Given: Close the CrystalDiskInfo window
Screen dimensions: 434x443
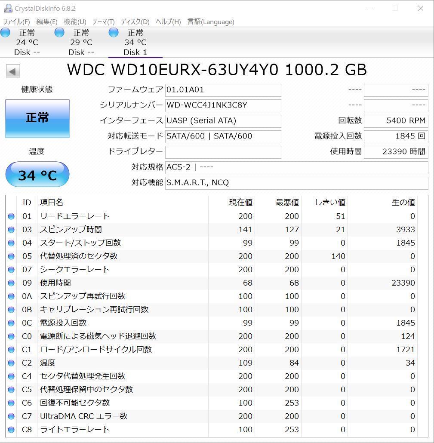Looking at the screenshot, I should coord(420,9).
